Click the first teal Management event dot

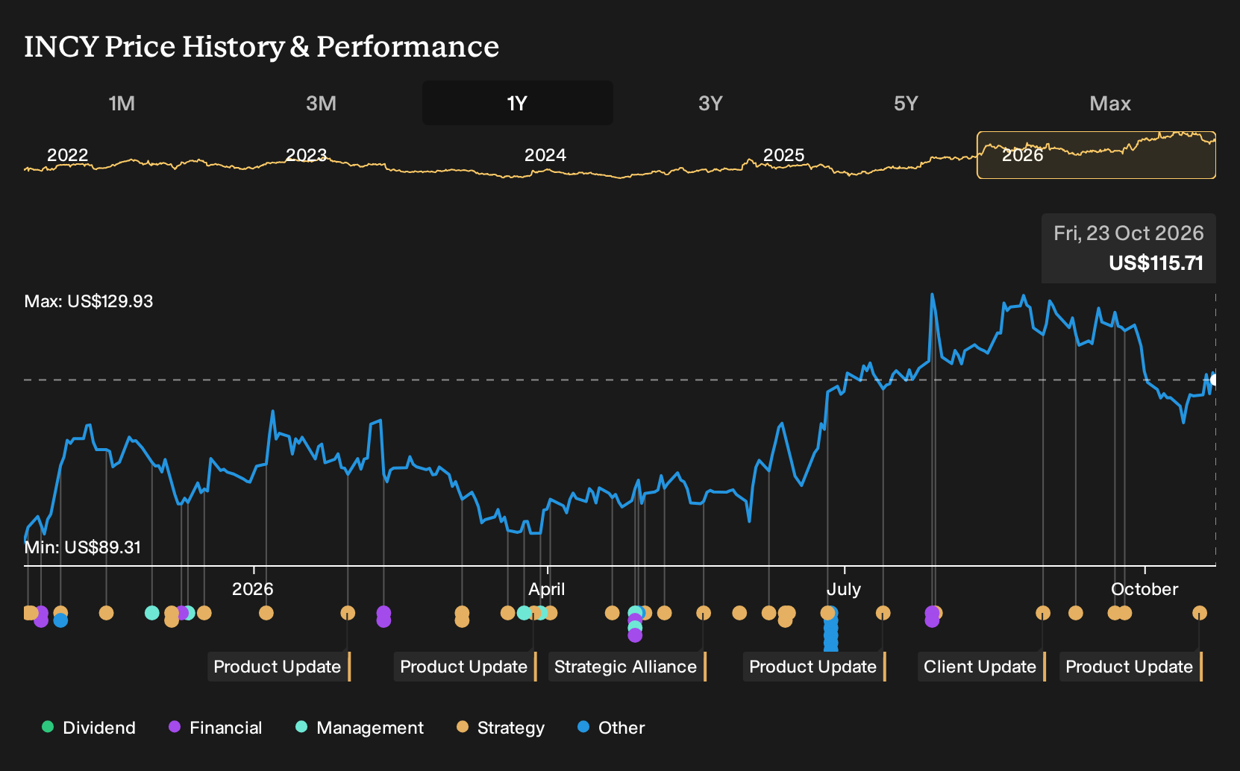pyautogui.click(x=152, y=613)
